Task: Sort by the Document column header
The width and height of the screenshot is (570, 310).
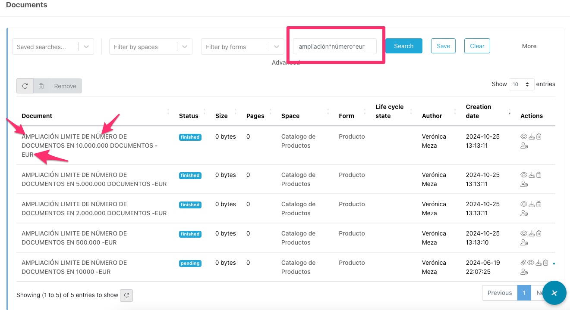Action: point(37,116)
